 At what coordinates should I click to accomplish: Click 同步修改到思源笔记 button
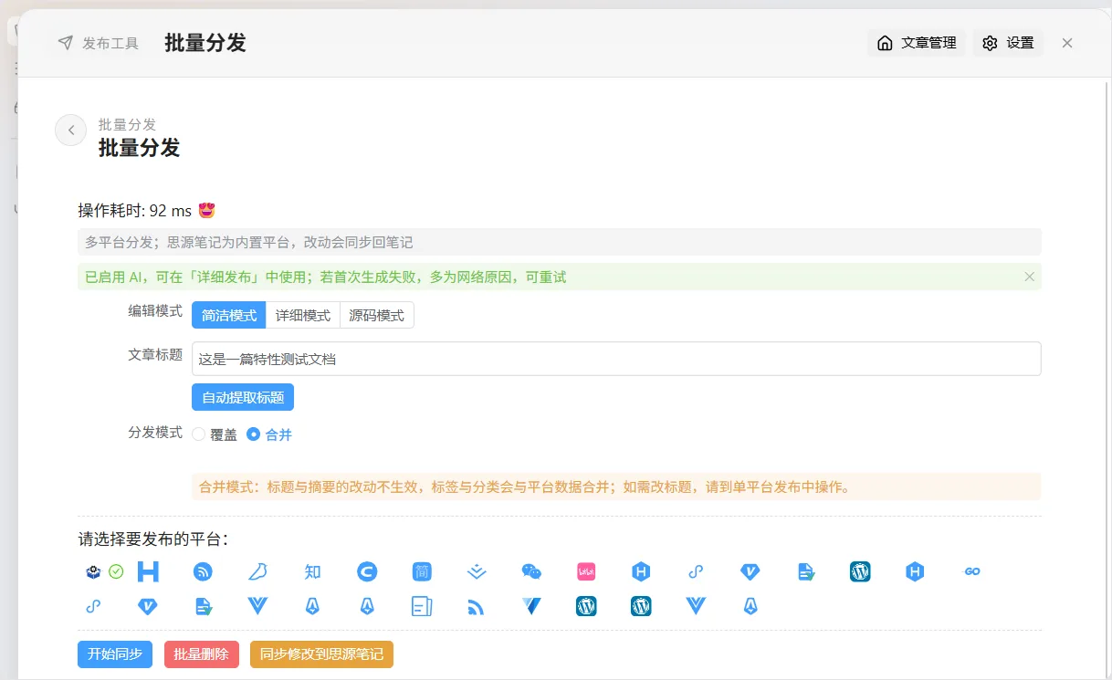(321, 654)
